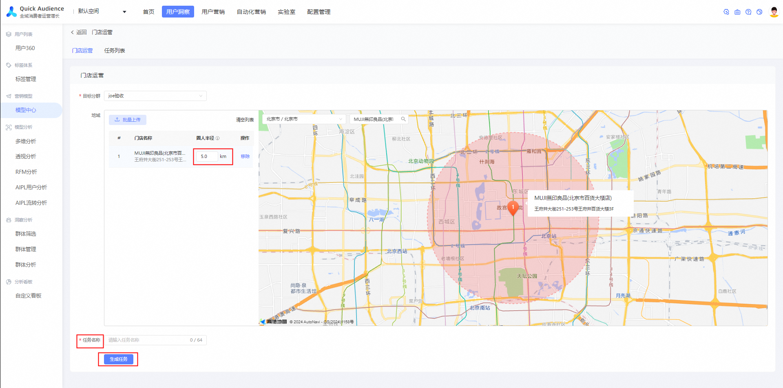Open the briefcase icon in top bar
Screen dimensions: 783x388
click(x=737, y=12)
